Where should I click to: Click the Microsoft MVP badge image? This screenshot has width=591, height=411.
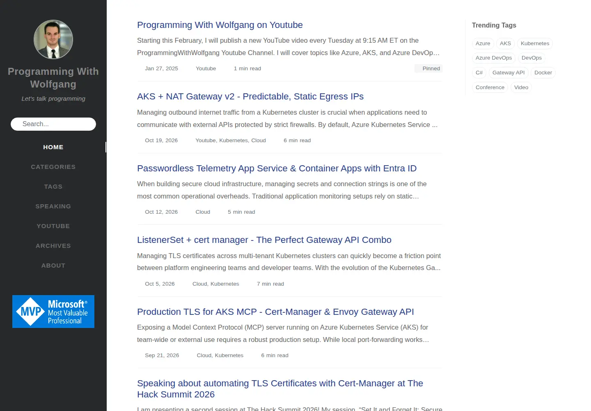pyautogui.click(x=53, y=312)
